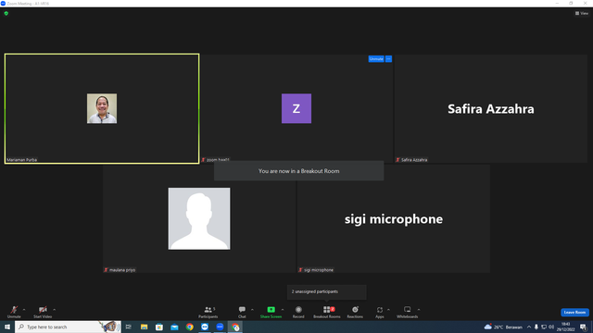The height and width of the screenshot is (333, 593).
Task: Open Breakout Rooms management
Action: coord(327,312)
